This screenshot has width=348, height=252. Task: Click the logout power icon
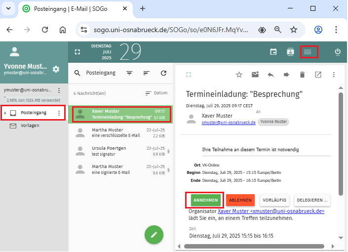coord(338,52)
